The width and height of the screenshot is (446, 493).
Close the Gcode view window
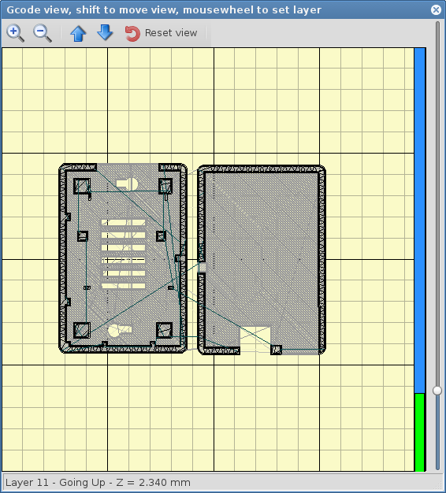pyautogui.click(x=436, y=9)
